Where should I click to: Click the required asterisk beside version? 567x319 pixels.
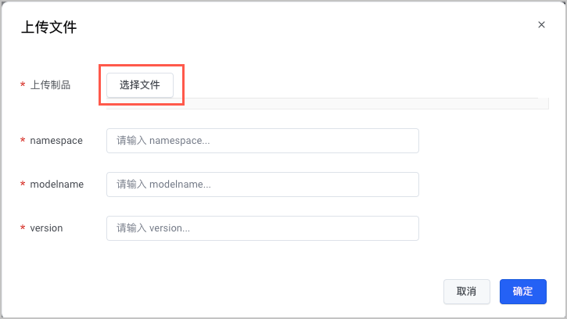coord(23,229)
